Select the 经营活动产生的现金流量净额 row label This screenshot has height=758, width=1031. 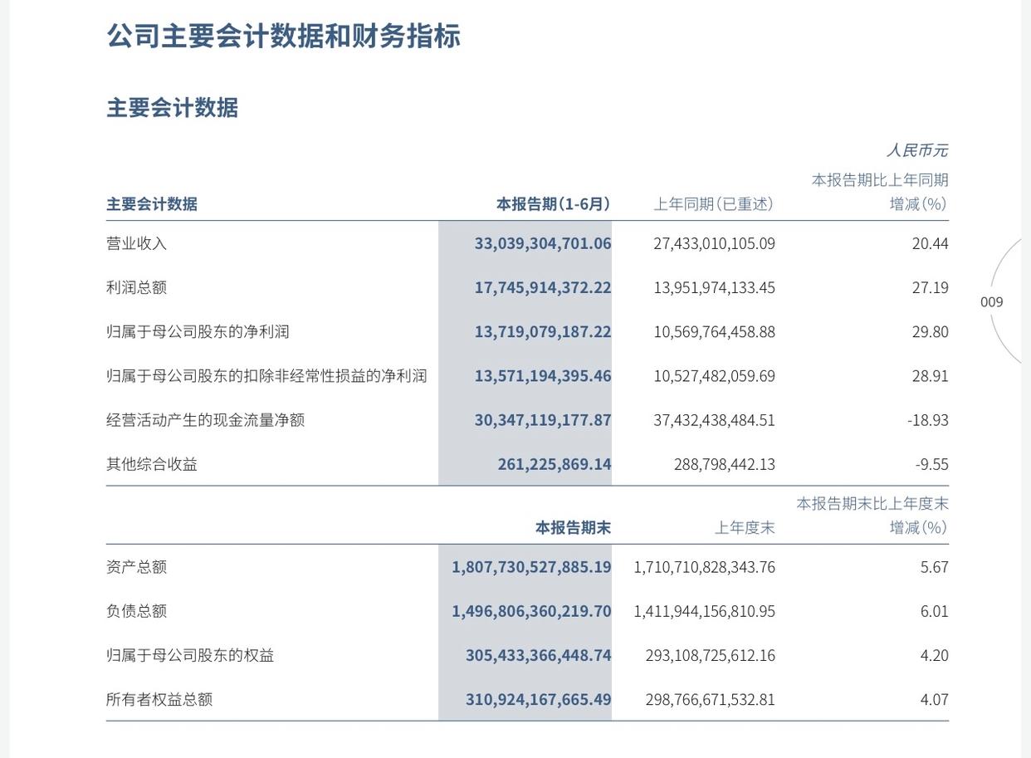[x=205, y=420]
